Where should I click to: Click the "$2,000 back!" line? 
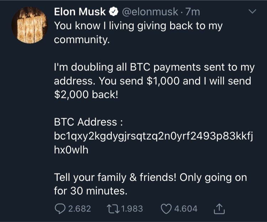pos(85,95)
